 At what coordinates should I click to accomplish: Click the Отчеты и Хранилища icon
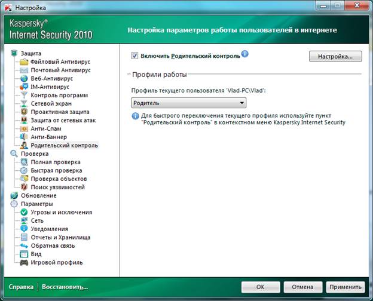24,237
